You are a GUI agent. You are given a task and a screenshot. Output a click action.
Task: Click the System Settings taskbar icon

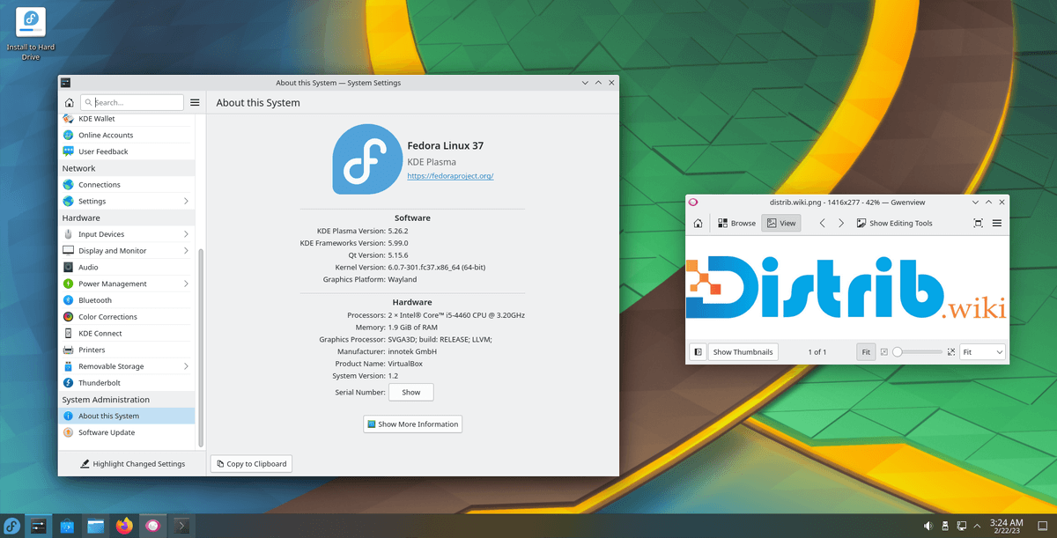pos(39,526)
